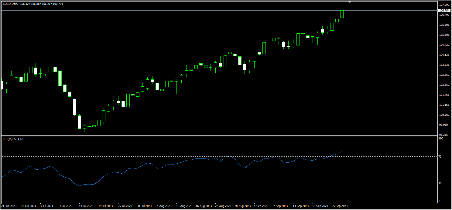Select the 1 Sep 2023 date on time axis
The width and height of the screenshot is (452, 210).
(x=261, y=206)
